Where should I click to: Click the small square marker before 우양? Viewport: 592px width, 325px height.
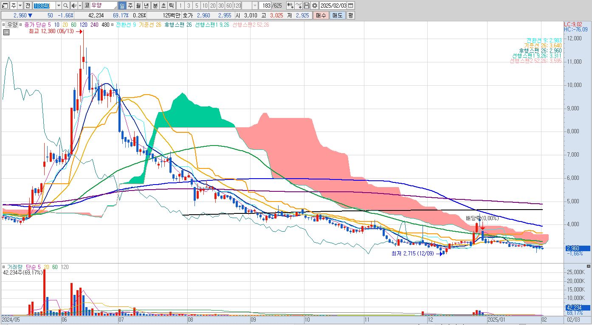click(4, 25)
